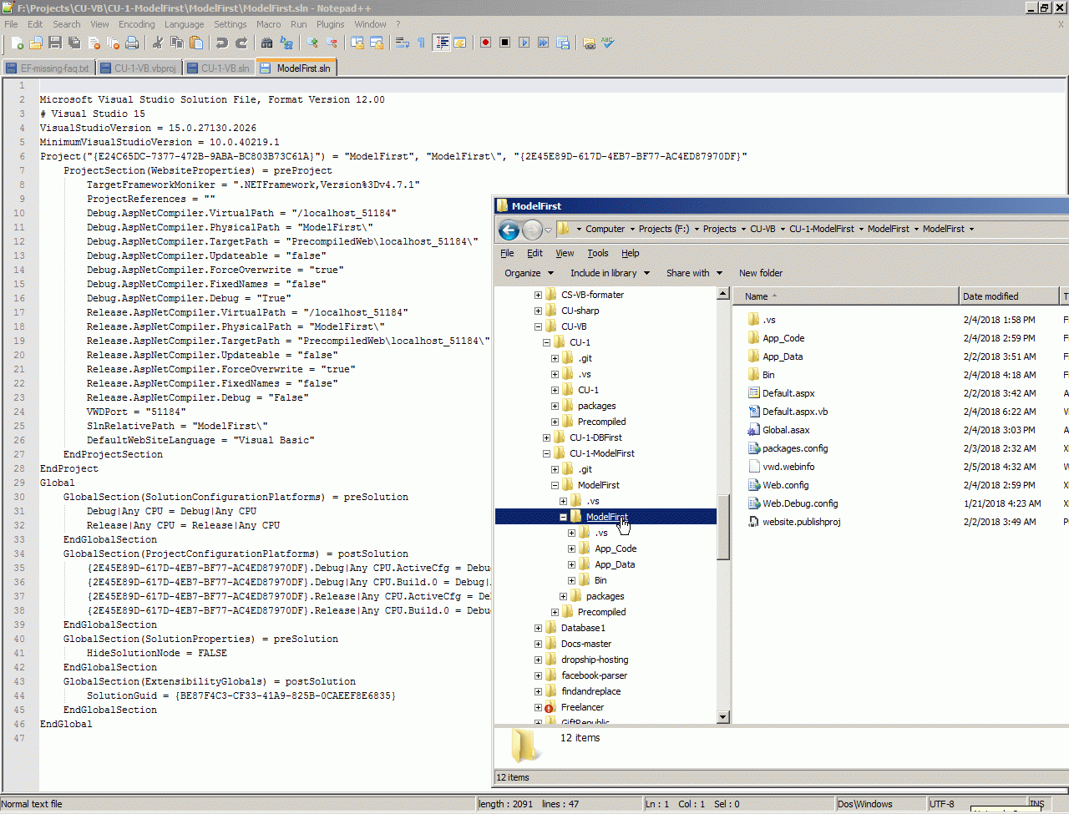Switch to the EF-missing-faq.txt tab

tap(48, 68)
